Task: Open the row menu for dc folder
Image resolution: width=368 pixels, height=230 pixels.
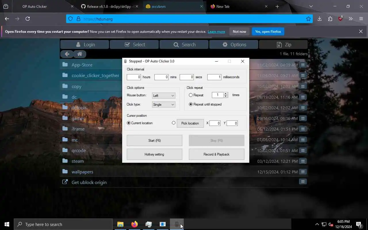Action: point(303,97)
